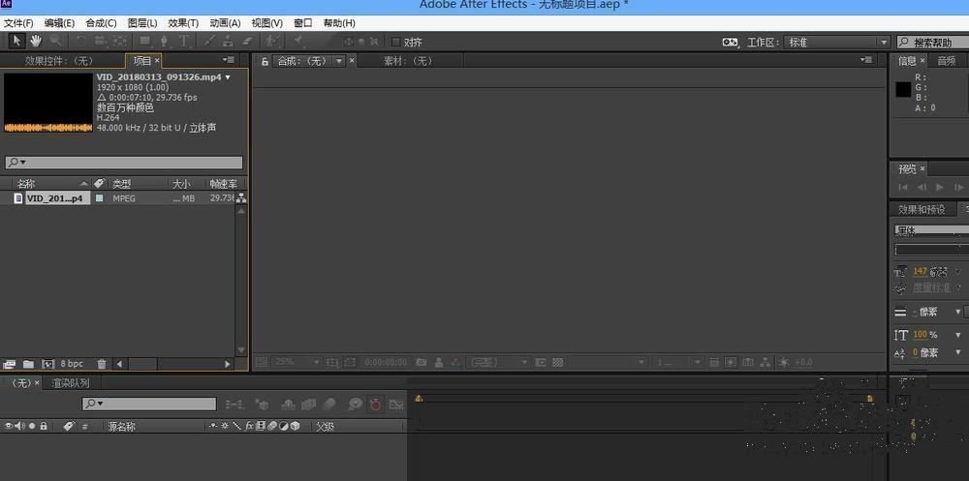The image size is (969, 481).
Task: Delete selected project item with trash icon
Action: pos(102,364)
